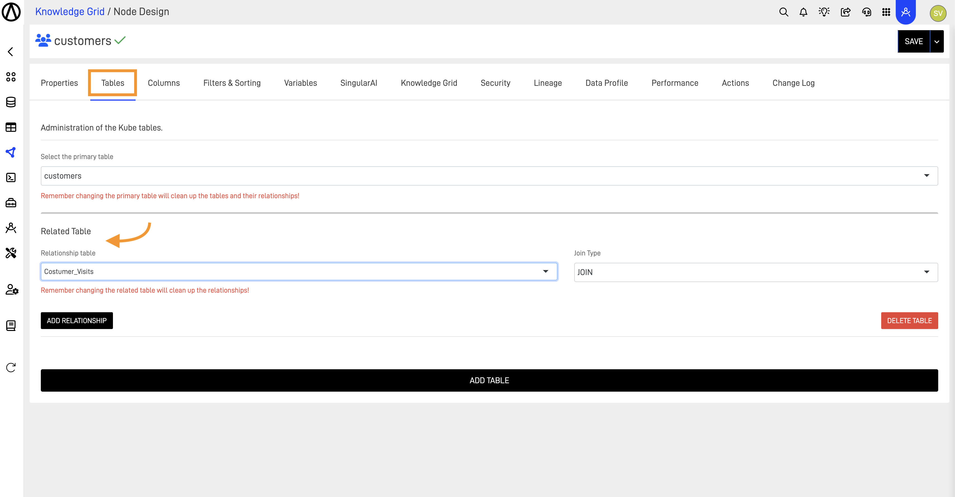Switch to the Columns tab

(x=164, y=83)
